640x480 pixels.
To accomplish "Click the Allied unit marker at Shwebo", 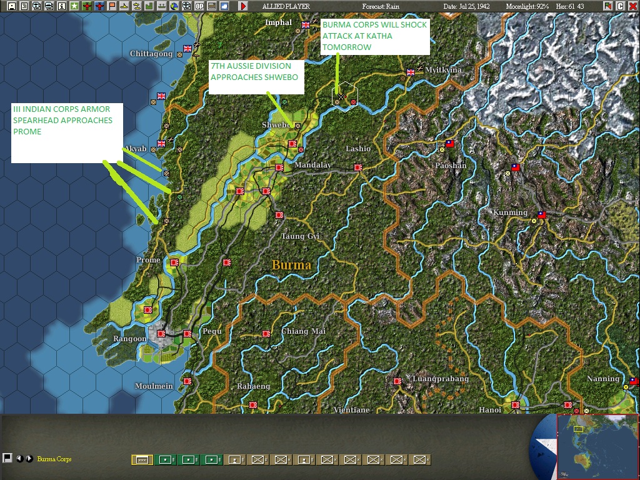I will [297, 126].
